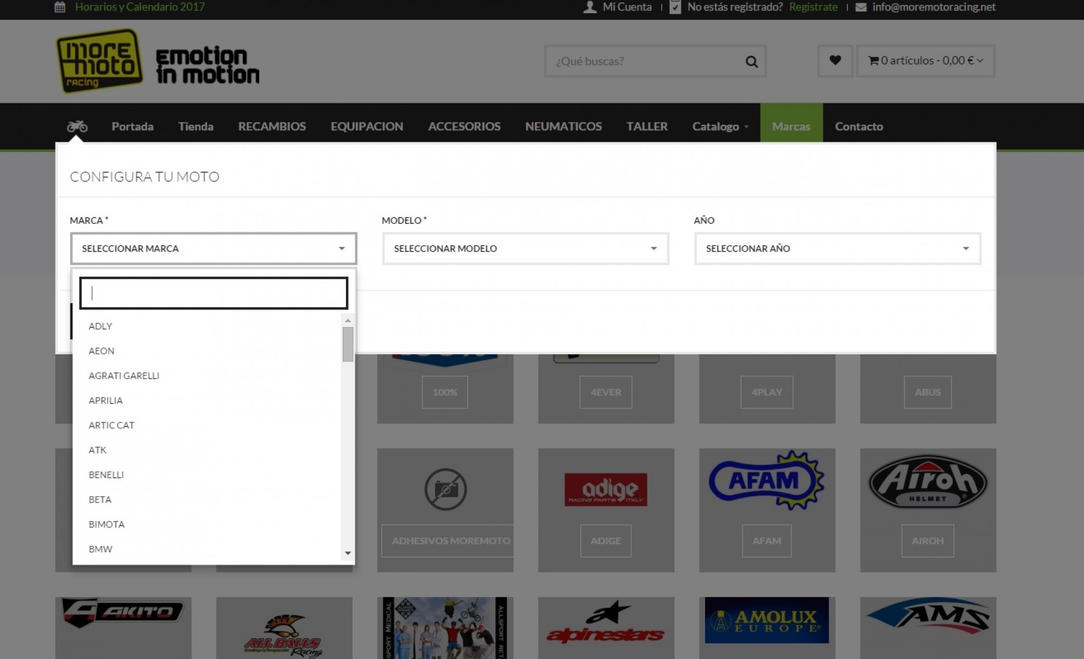
Task: Click the 4EVER brand button
Action: pos(606,392)
